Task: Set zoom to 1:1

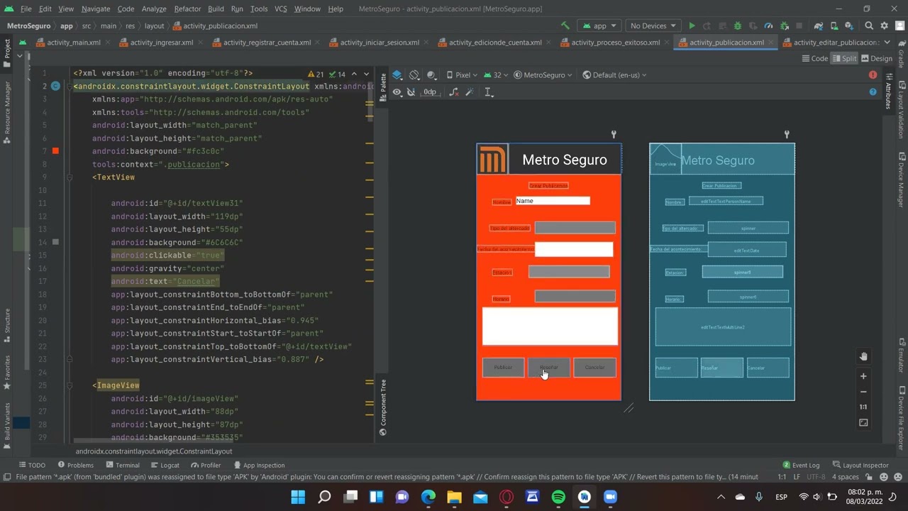Action: click(x=863, y=407)
